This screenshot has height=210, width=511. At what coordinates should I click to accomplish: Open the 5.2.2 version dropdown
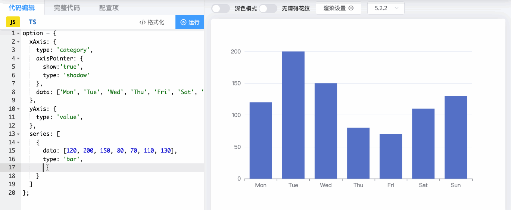(386, 8)
